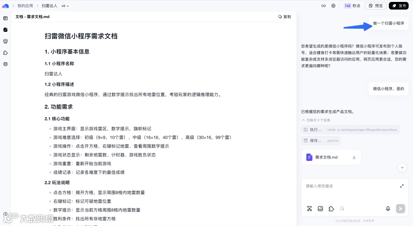Screen dimensions: 413x226
Task: Click the 140 秒点 credits indicator
Action: 352,6
